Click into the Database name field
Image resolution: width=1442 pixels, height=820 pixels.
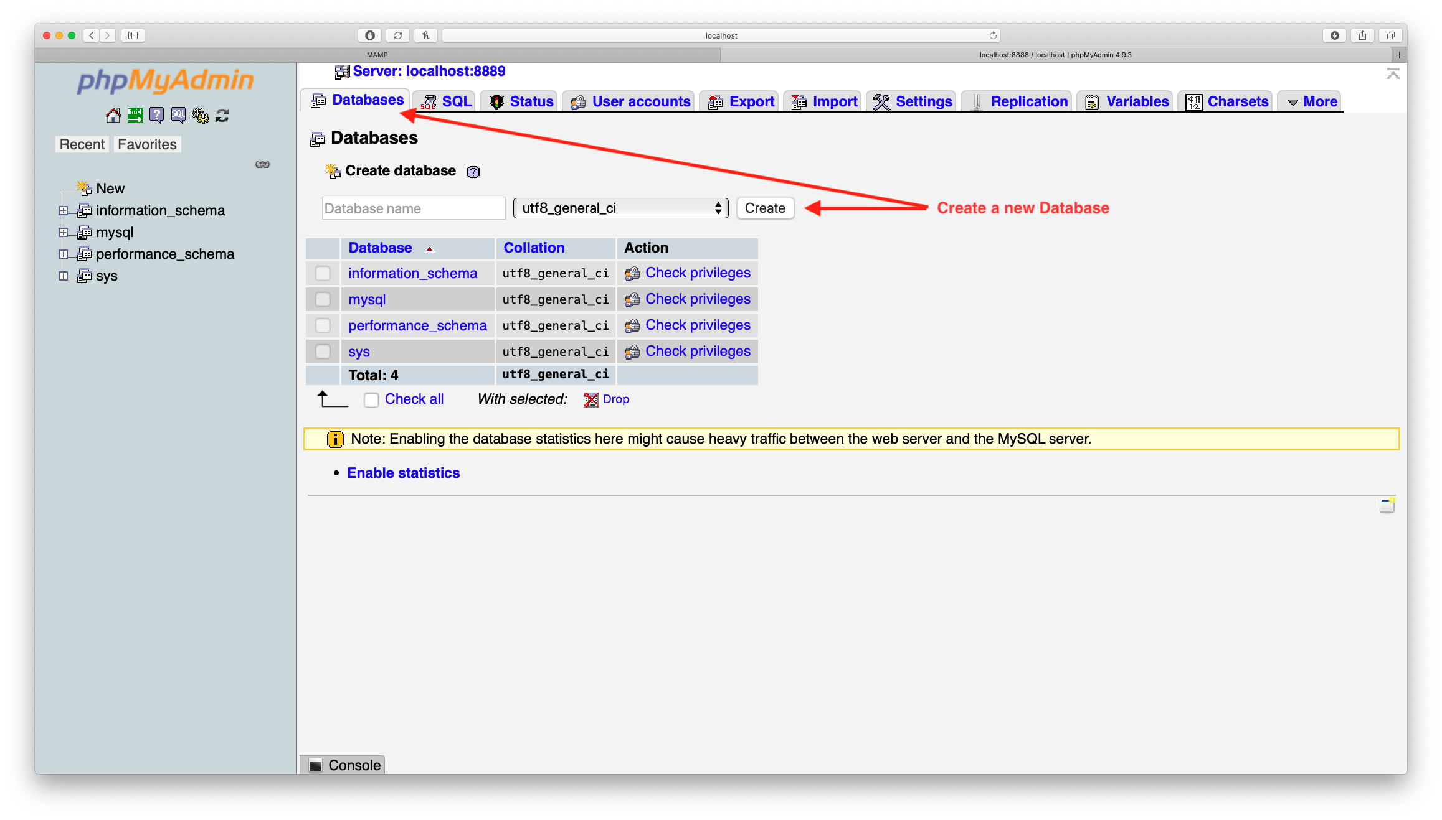(414, 208)
